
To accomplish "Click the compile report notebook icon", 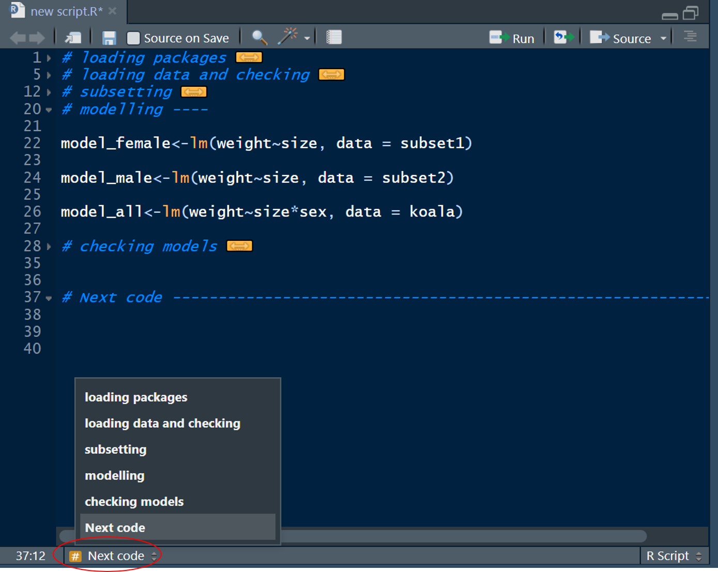I will click(x=334, y=38).
